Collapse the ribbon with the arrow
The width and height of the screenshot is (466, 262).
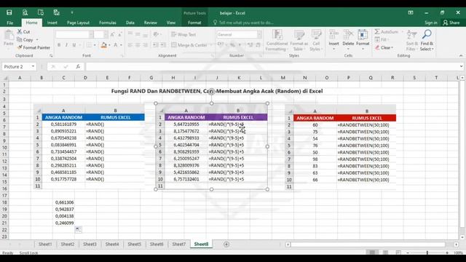click(x=461, y=56)
